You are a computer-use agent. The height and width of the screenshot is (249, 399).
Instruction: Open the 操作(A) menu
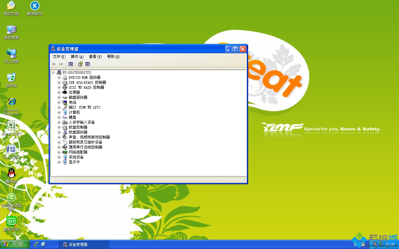(77, 57)
